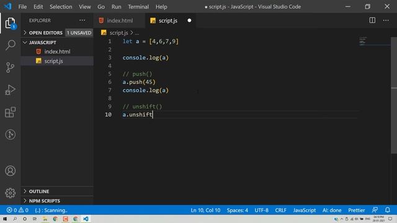Open the Explorer view in activity bar

pos(10,23)
